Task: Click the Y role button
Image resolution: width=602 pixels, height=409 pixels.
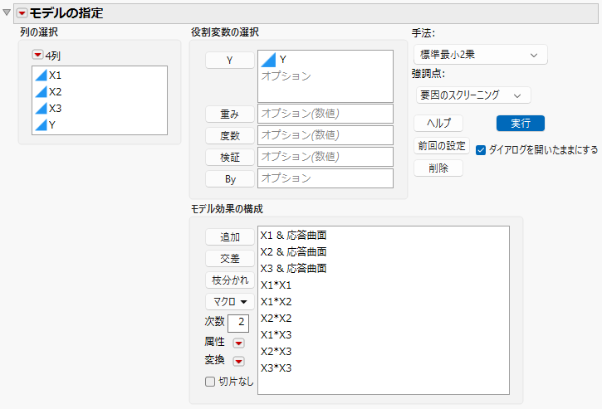Action: 229,61
